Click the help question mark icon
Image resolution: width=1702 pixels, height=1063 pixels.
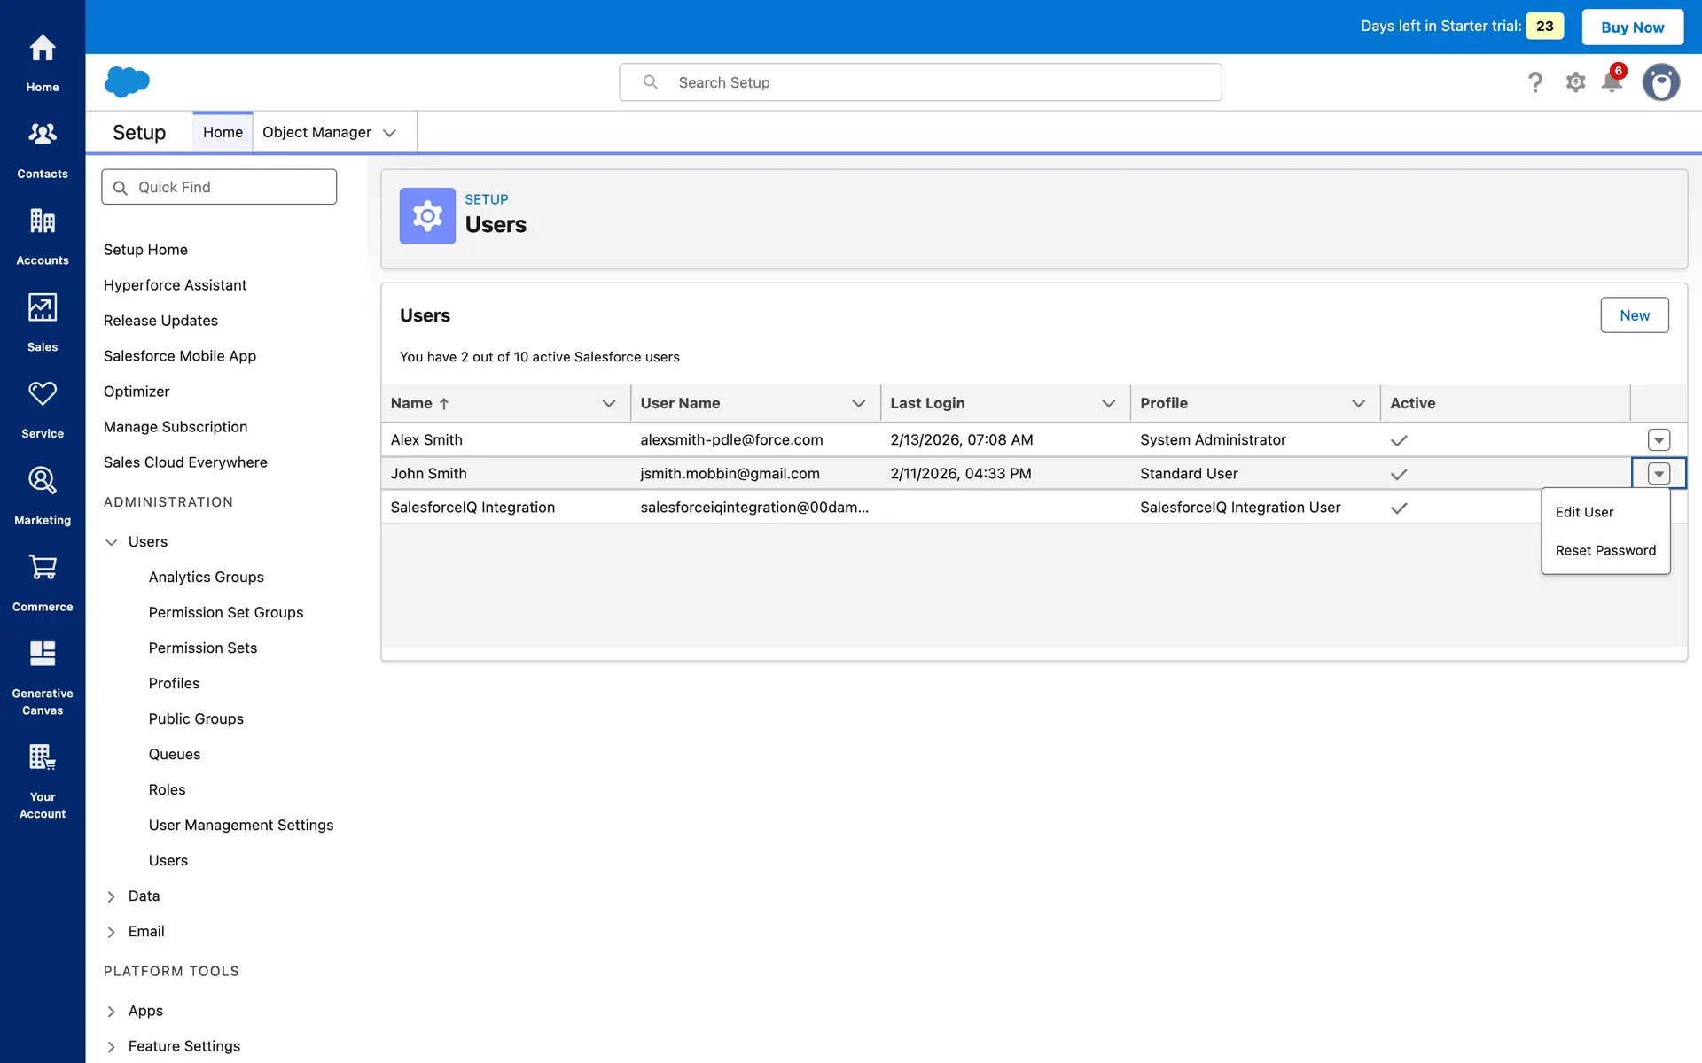tap(1535, 82)
